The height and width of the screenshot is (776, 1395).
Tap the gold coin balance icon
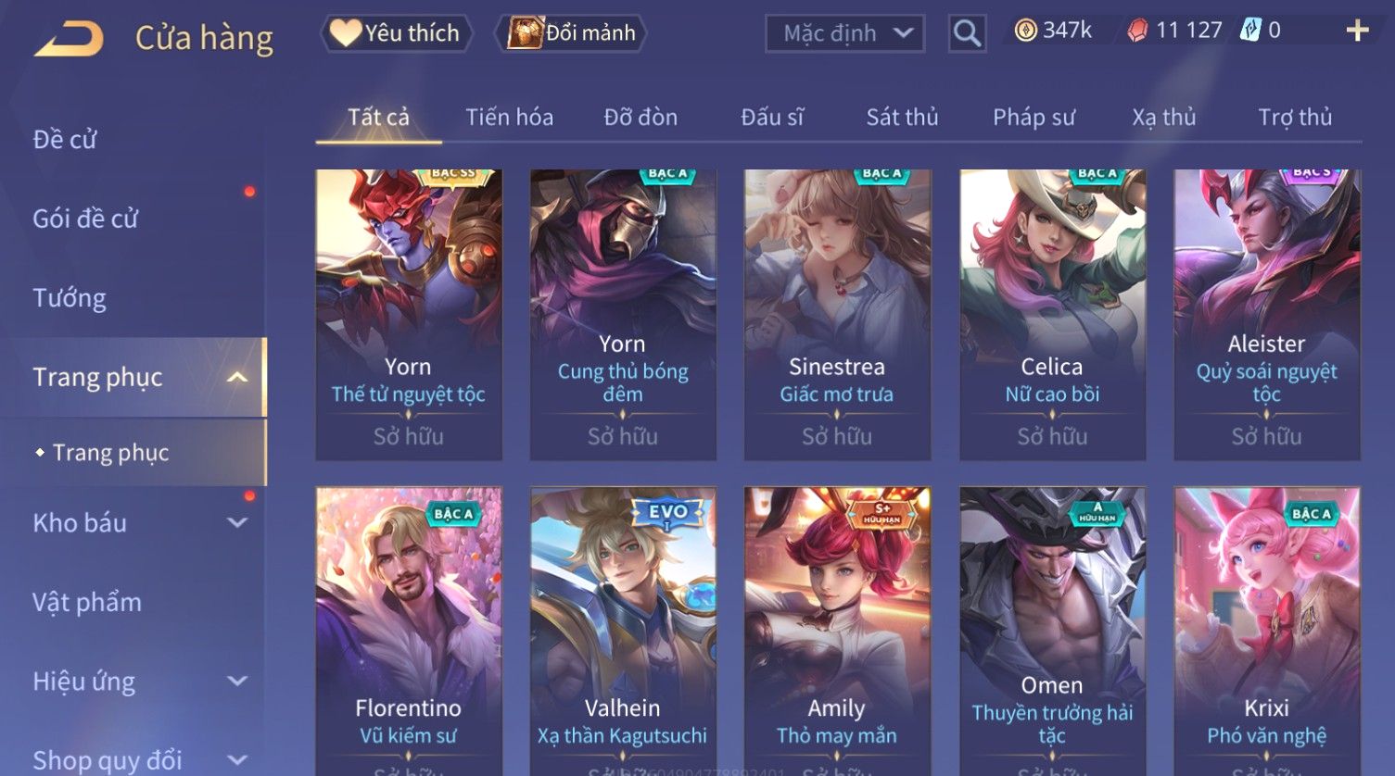(x=1025, y=31)
